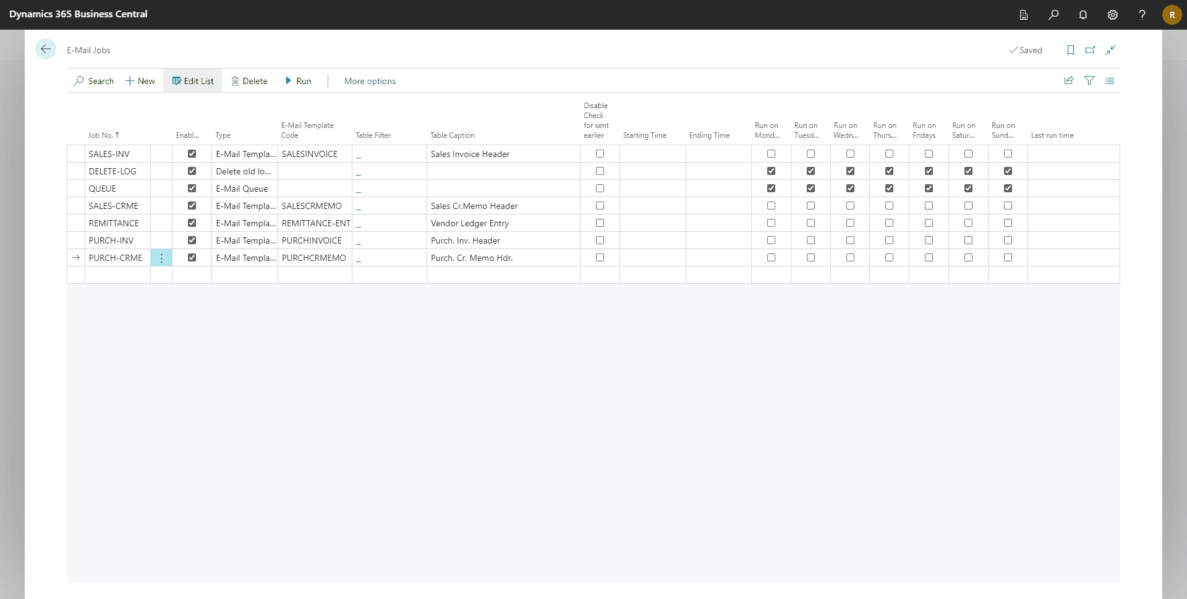This screenshot has width=1187, height=599.
Task: Open the notifications bell icon
Action: point(1083,15)
